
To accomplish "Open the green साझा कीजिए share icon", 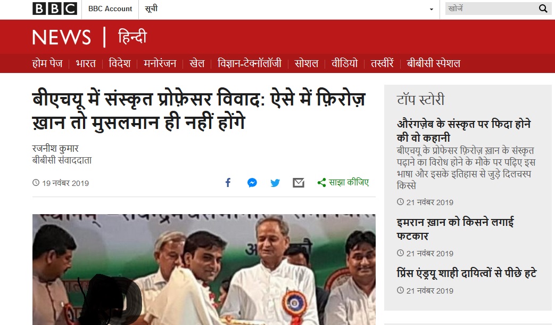I will pyautogui.click(x=343, y=183).
